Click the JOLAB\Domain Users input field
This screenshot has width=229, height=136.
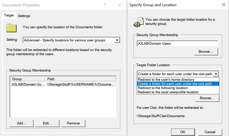click(x=177, y=43)
